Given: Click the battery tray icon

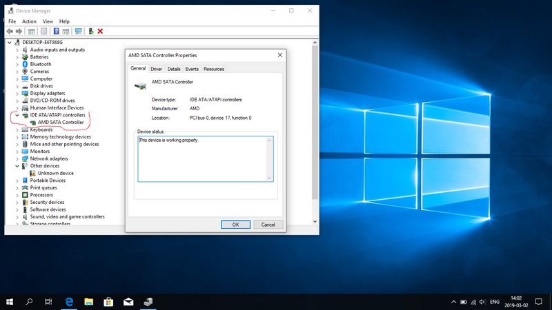Looking at the screenshot, I should 464,302.
